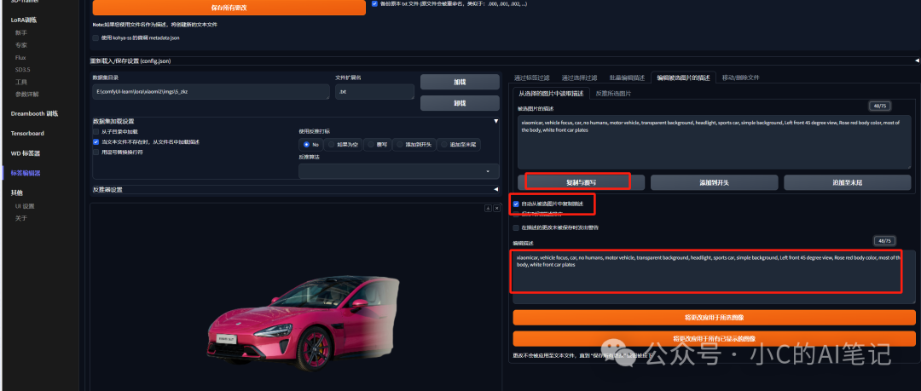Click the 数据集目录 path input field
The width and height of the screenshot is (921, 391).
(x=211, y=92)
